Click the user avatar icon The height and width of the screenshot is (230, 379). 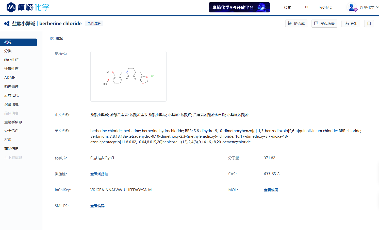(x=352, y=7)
